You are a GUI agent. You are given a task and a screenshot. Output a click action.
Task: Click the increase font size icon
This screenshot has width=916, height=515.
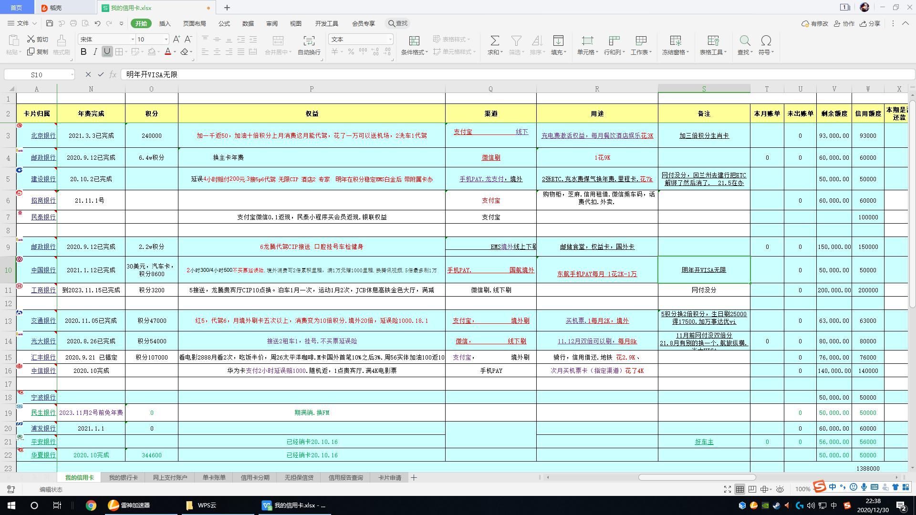tap(177, 39)
